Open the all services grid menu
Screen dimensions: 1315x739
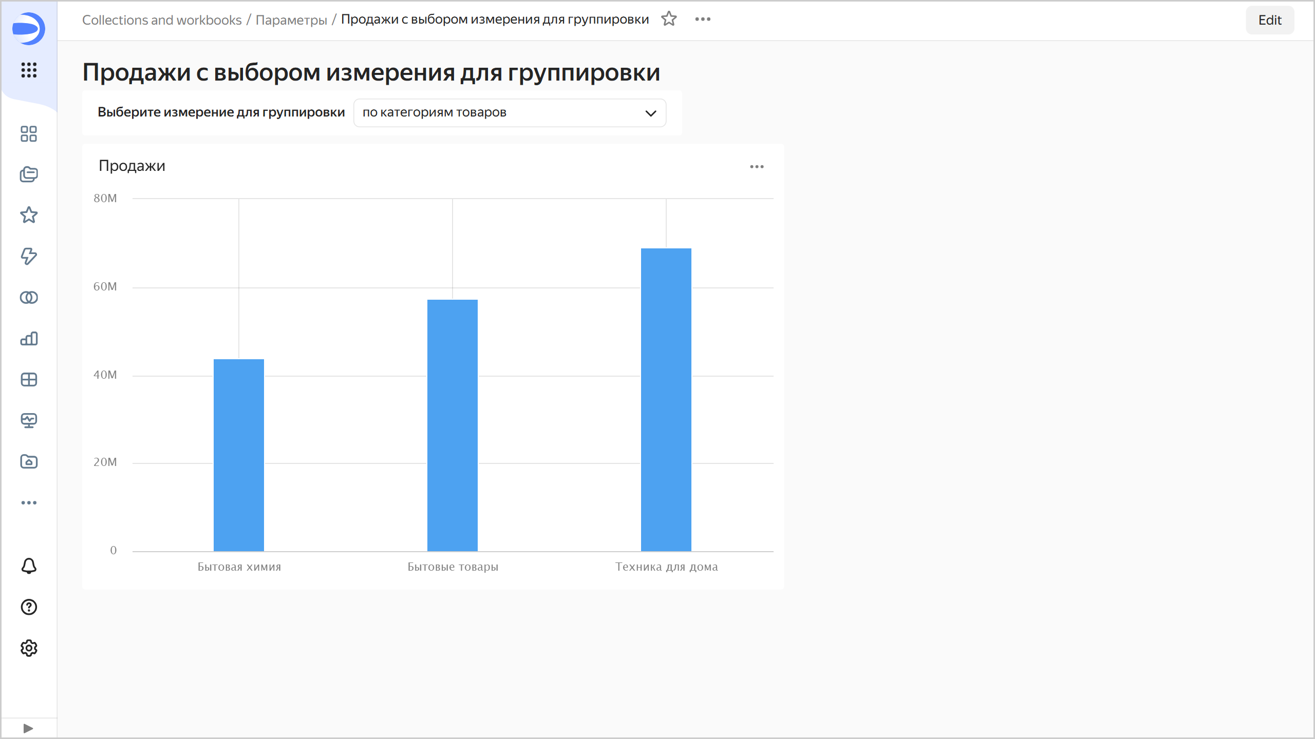pos(29,70)
